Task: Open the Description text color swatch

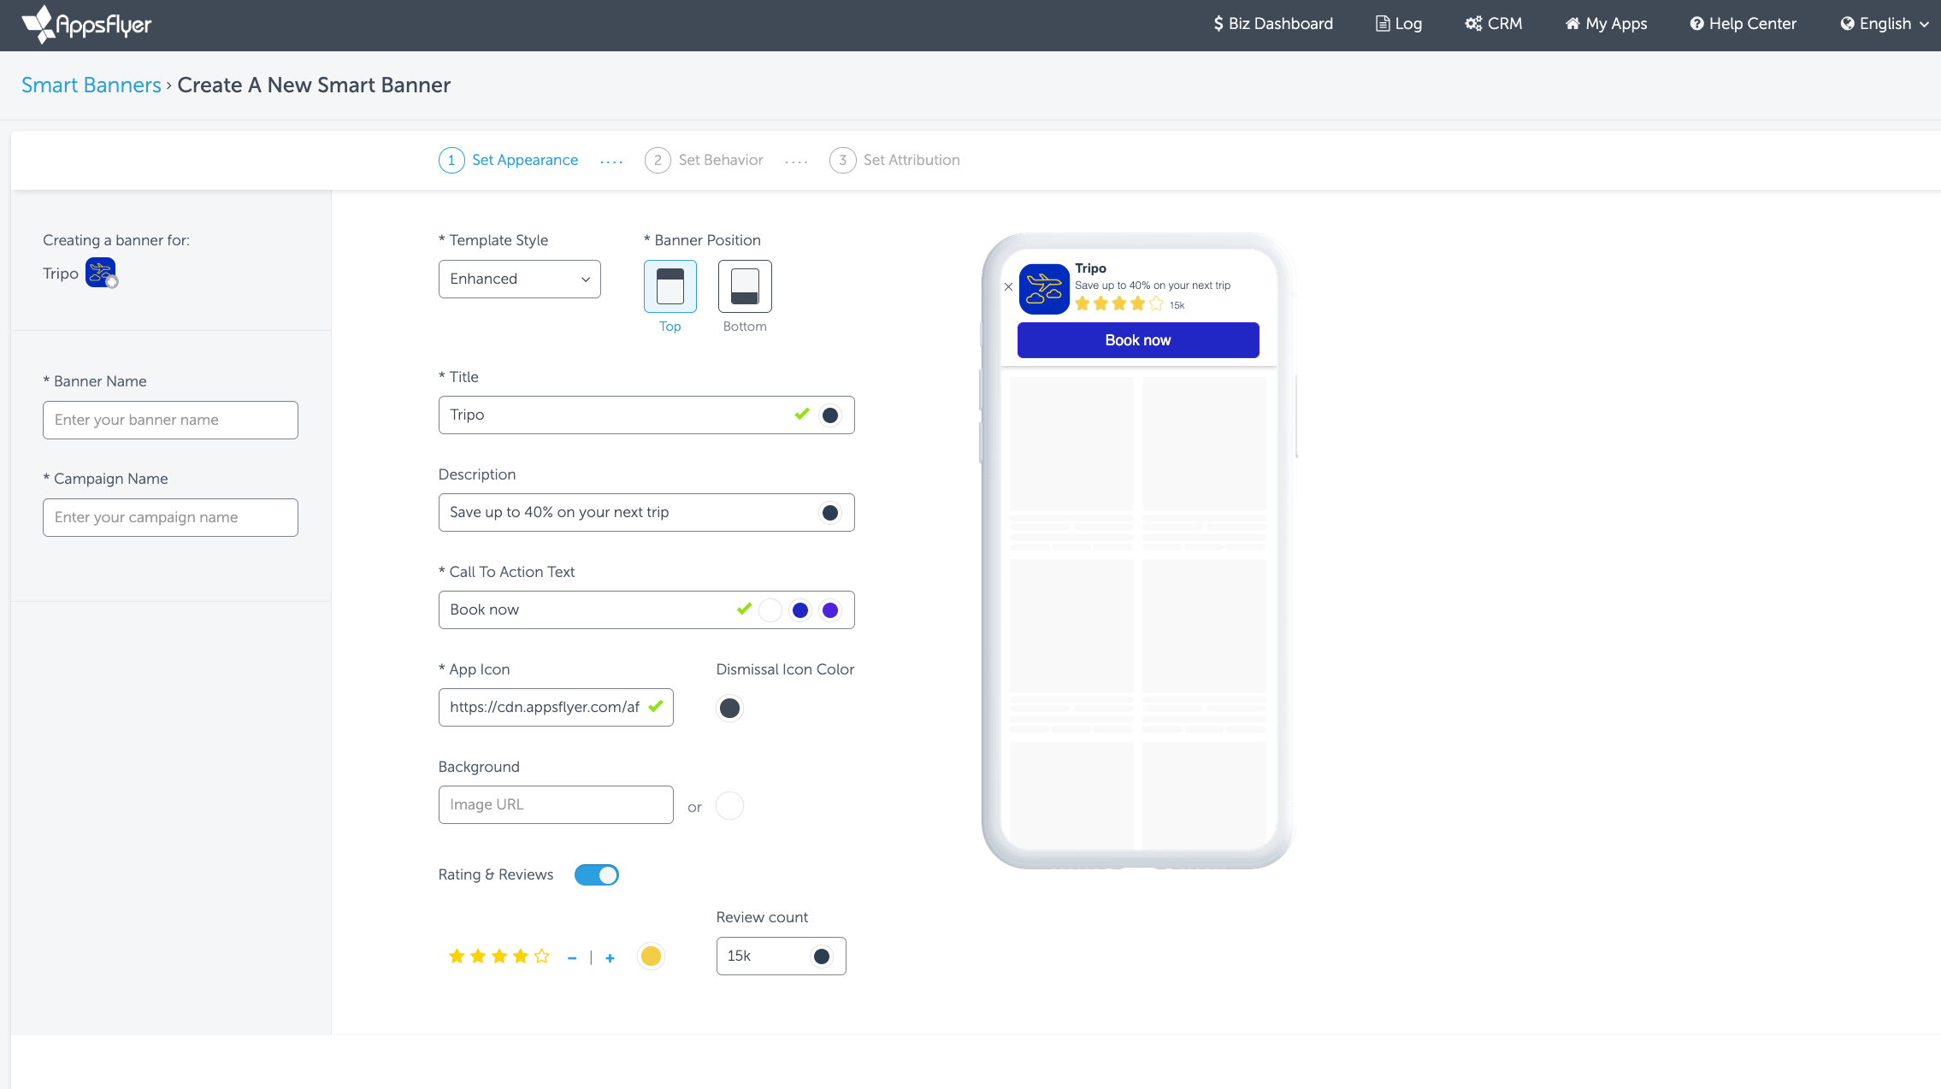Action: 829,513
